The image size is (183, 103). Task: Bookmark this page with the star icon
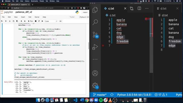point(68,8)
